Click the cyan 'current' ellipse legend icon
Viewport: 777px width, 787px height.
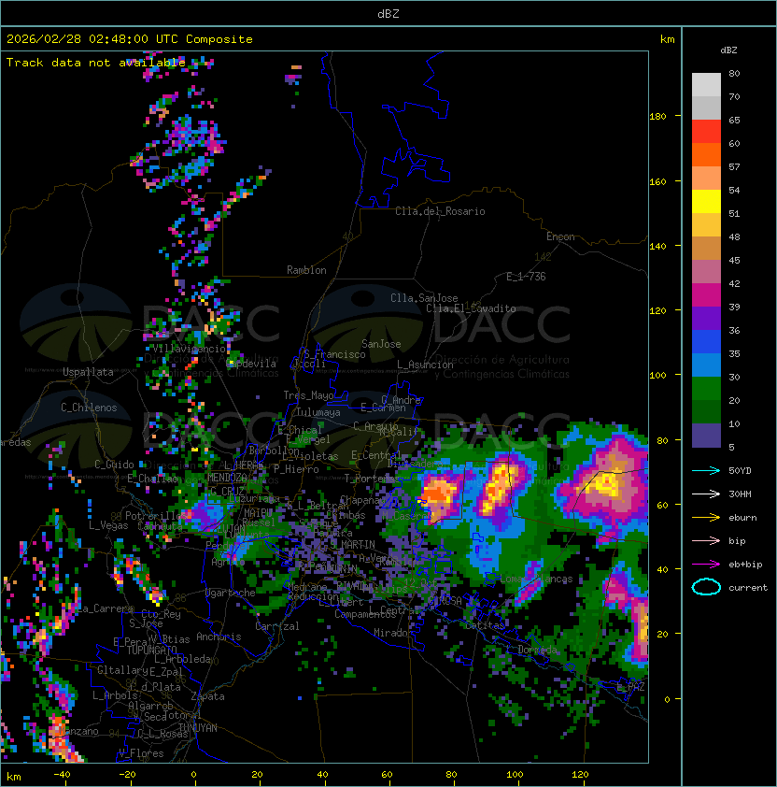(x=706, y=587)
